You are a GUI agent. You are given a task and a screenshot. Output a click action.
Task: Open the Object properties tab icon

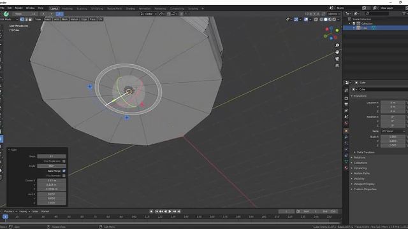[x=346, y=130]
